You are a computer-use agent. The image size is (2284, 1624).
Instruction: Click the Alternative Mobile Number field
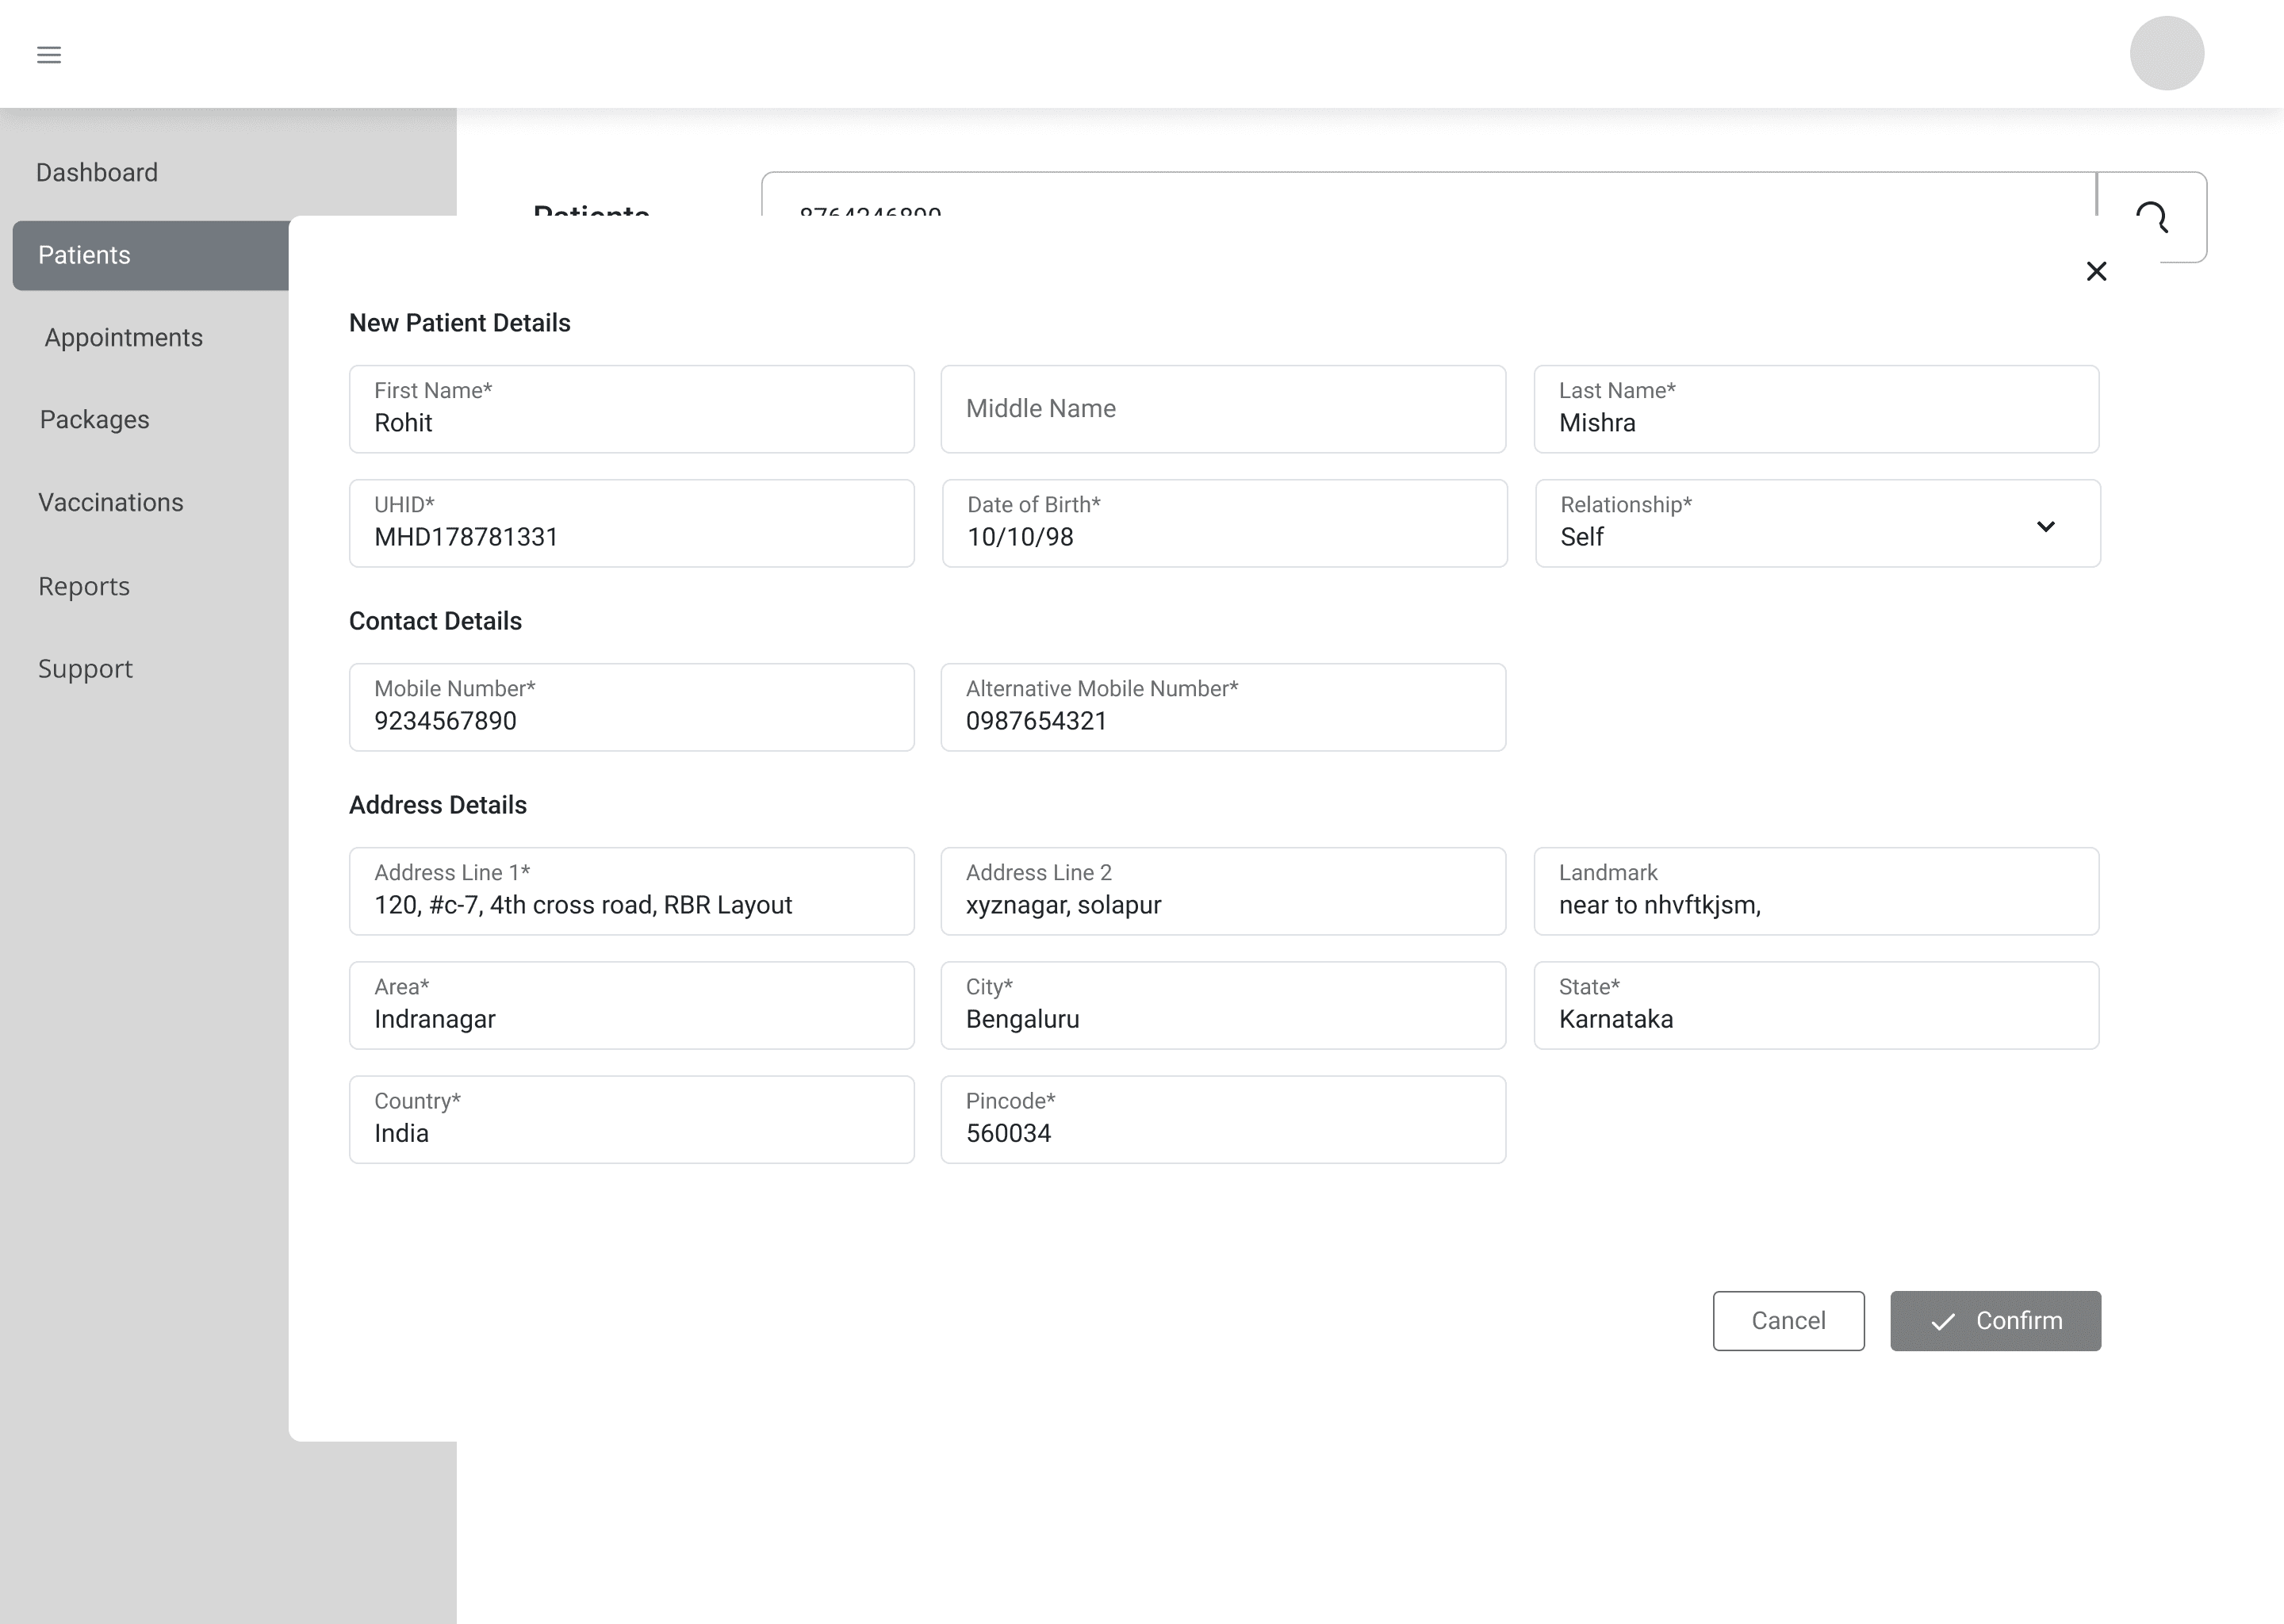click(x=1222, y=708)
